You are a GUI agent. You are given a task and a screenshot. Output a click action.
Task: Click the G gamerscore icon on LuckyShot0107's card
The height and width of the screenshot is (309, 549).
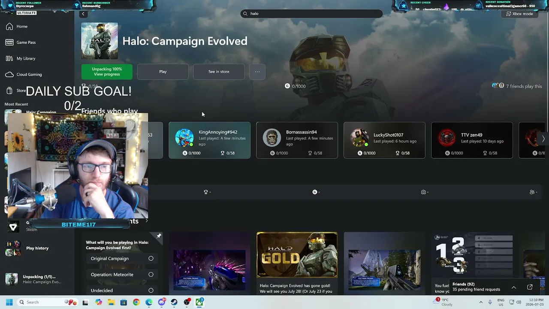pos(360,153)
